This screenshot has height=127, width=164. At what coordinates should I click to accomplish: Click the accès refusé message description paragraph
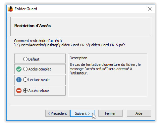[x=105, y=69]
